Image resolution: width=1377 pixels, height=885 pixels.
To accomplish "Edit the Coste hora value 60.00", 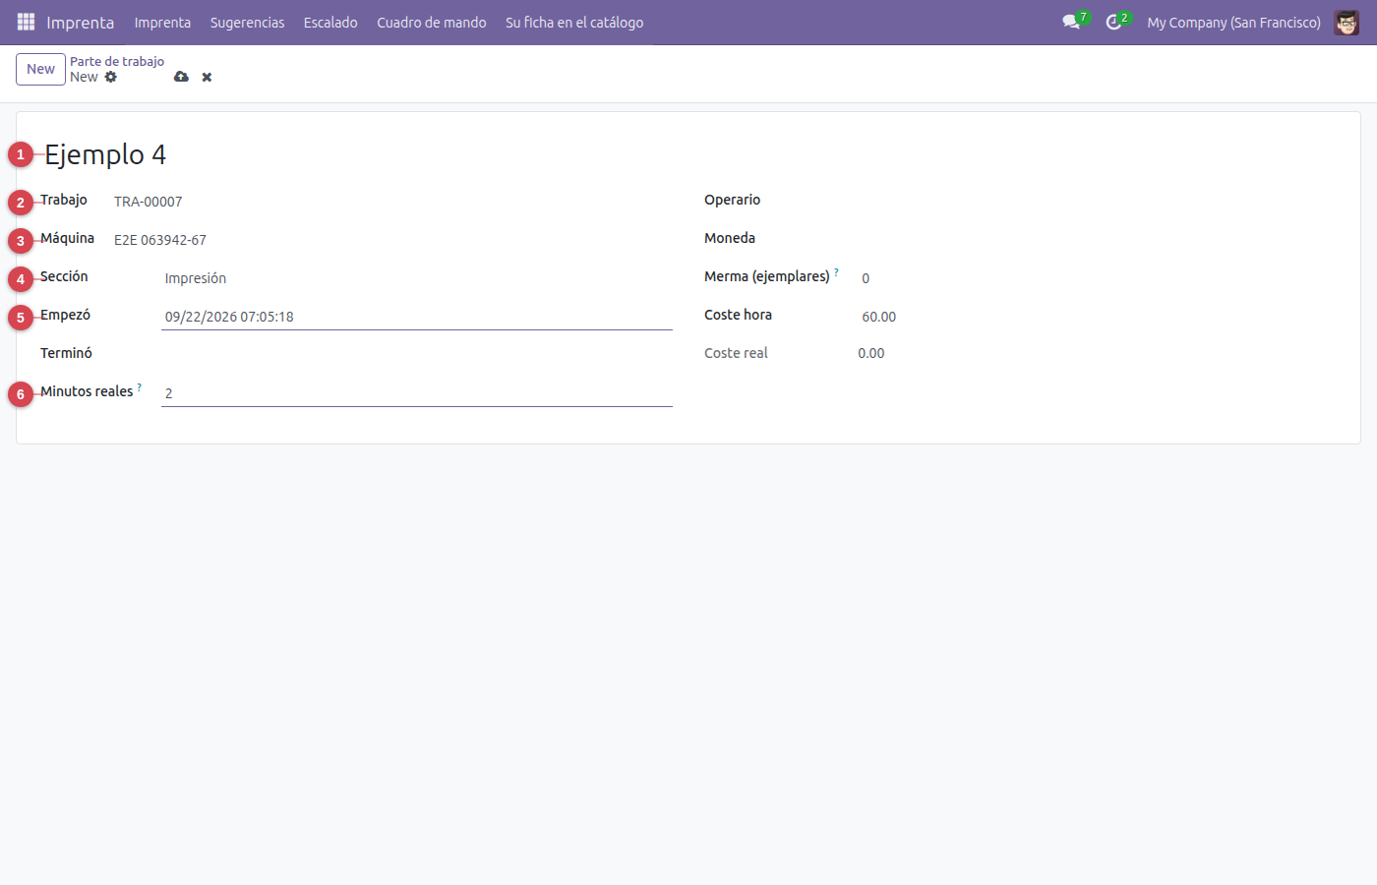I will [x=1098, y=317].
